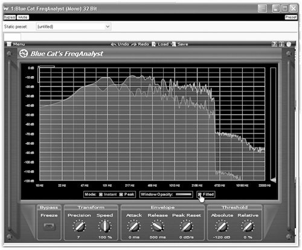Click the empty tab below Static preset
The image size is (302, 250).
point(12,37)
